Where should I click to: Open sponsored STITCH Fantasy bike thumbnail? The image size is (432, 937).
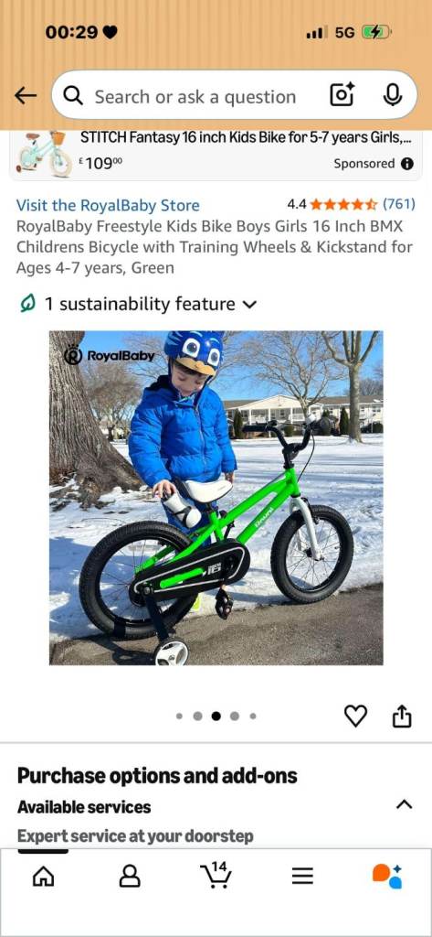[x=45, y=154]
